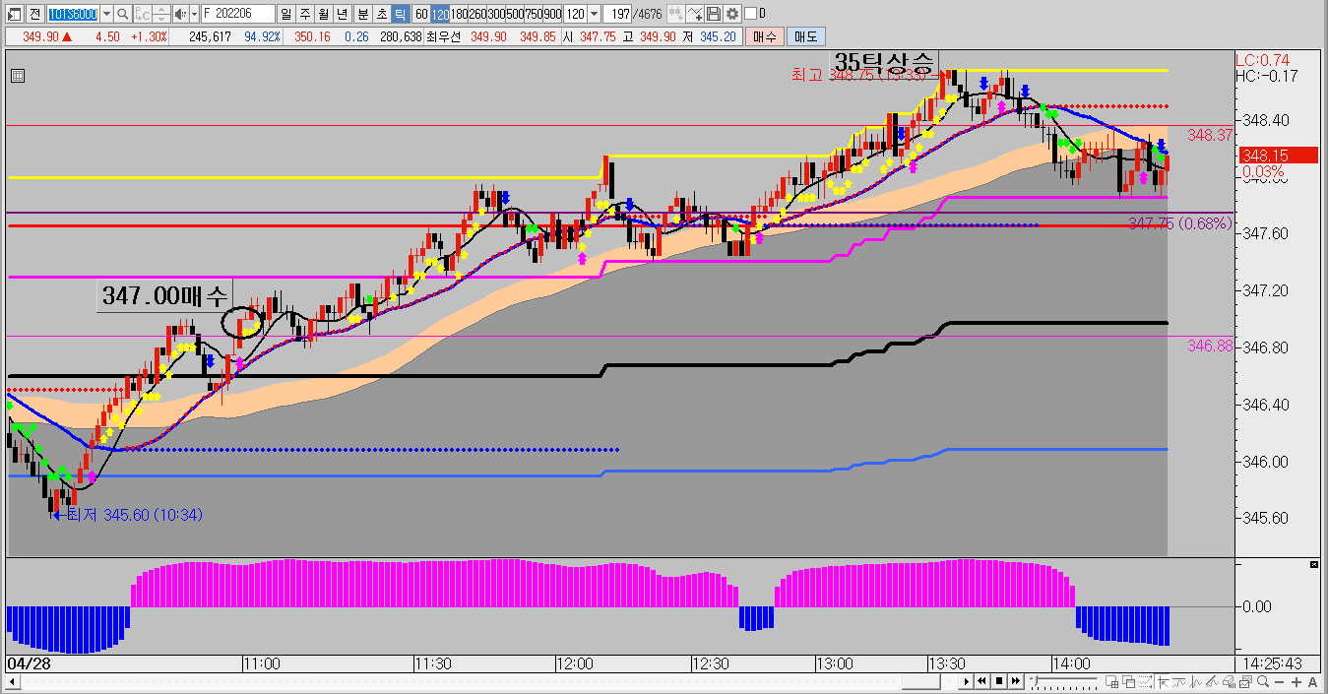Stop the chart replay
1328x694 pixels.
999,681
